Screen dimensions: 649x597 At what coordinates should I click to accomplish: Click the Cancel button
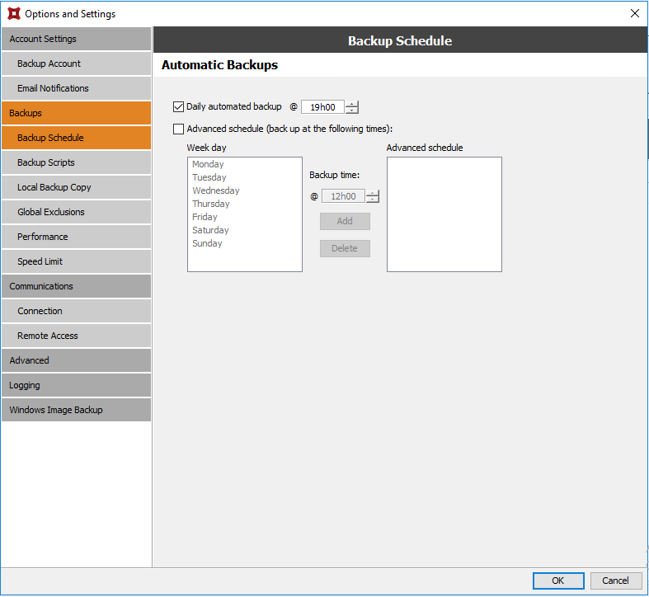click(x=615, y=581)
